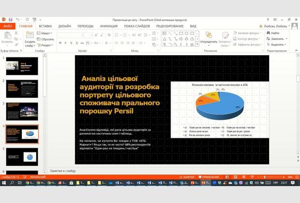Switch to Slide Sorter view in status bar
Image resolution: width=300 pixels, height=203 pixels.
tap(236, 177)
